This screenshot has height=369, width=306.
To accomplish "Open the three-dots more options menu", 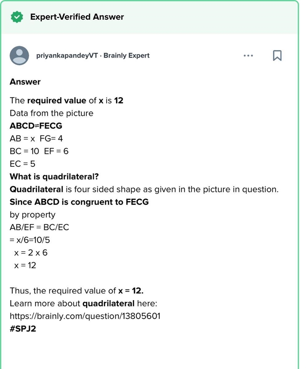I will coord(248,56).
